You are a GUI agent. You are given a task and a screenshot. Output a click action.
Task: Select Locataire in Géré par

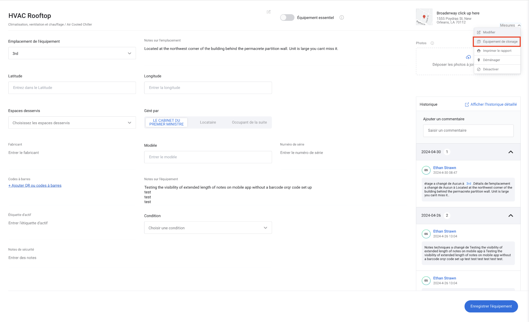click(208, 123)
